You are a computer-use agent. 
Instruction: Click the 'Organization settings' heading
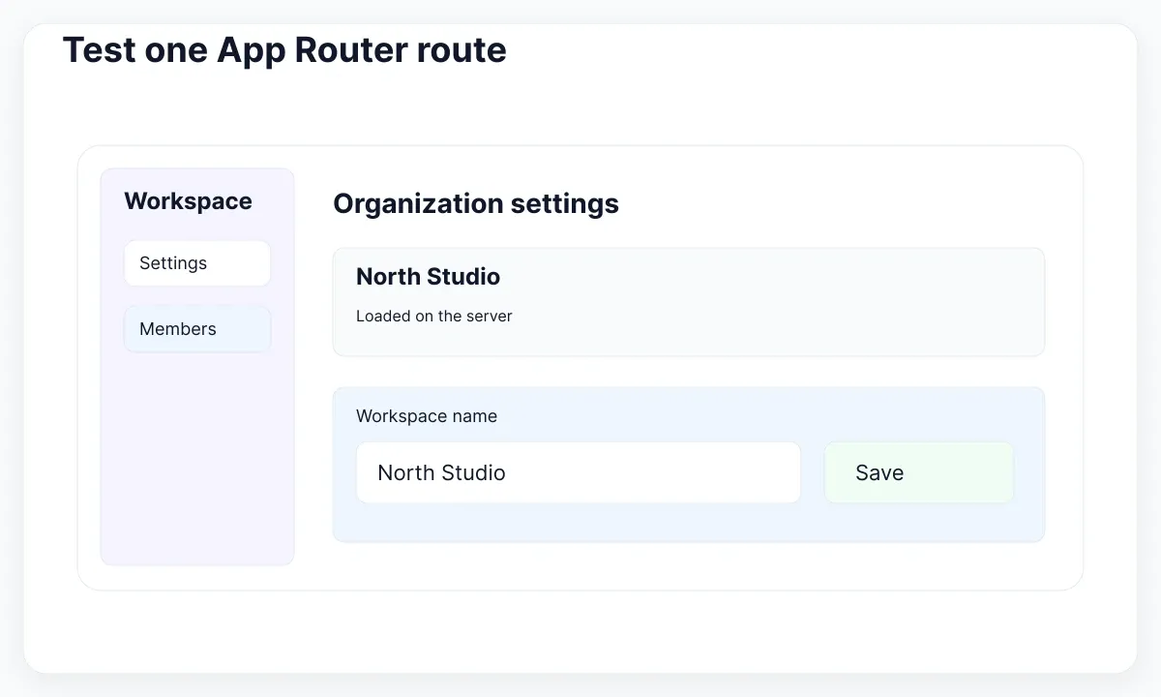[x=476, y=204]
